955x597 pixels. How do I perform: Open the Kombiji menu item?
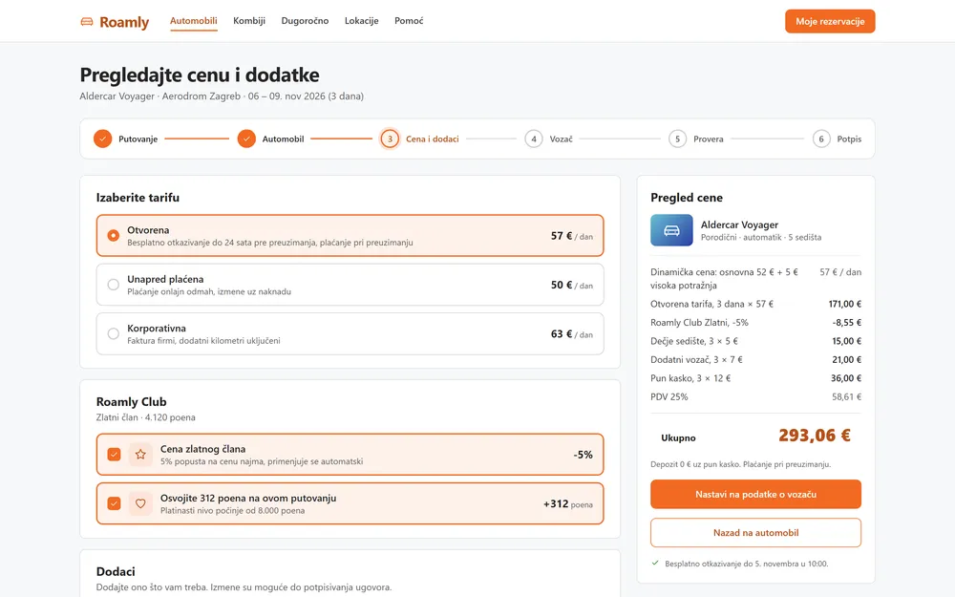tap(249, 21)
